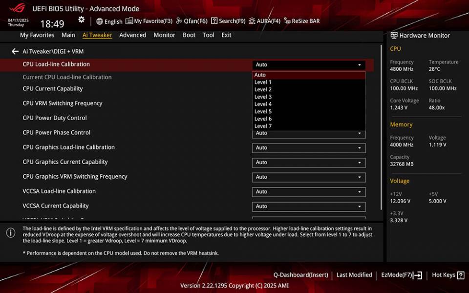Open CPU Graphics Load-line Calibration dropdown

pyautogui.click(x=309, y=148)
